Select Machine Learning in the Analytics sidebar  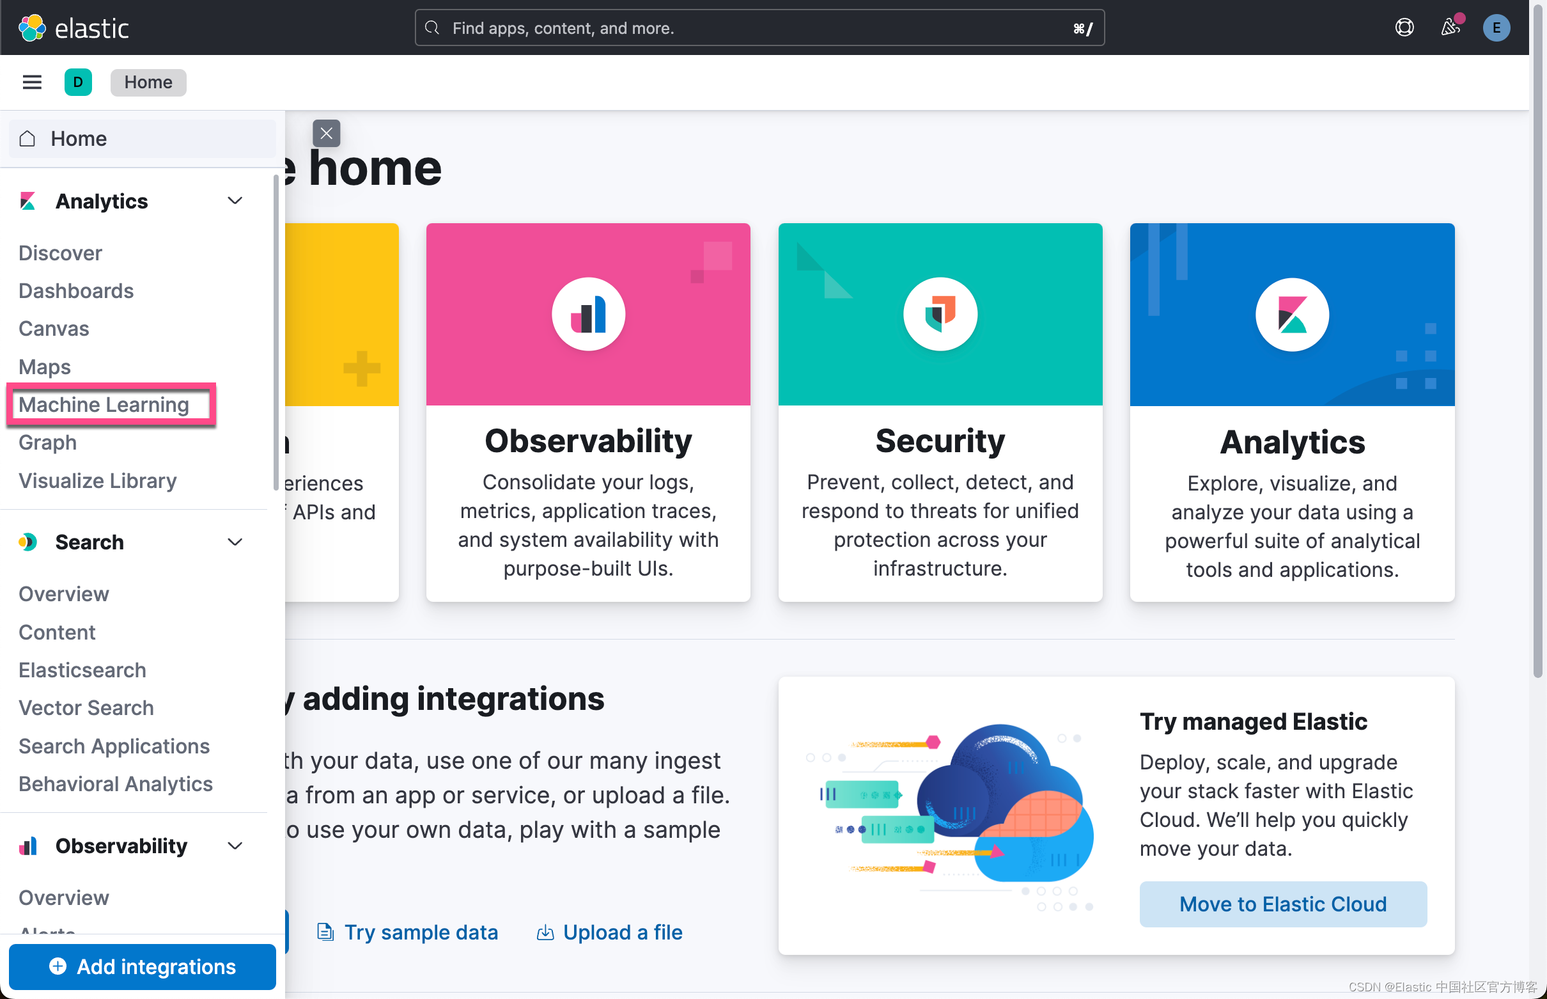coord(104,404)
